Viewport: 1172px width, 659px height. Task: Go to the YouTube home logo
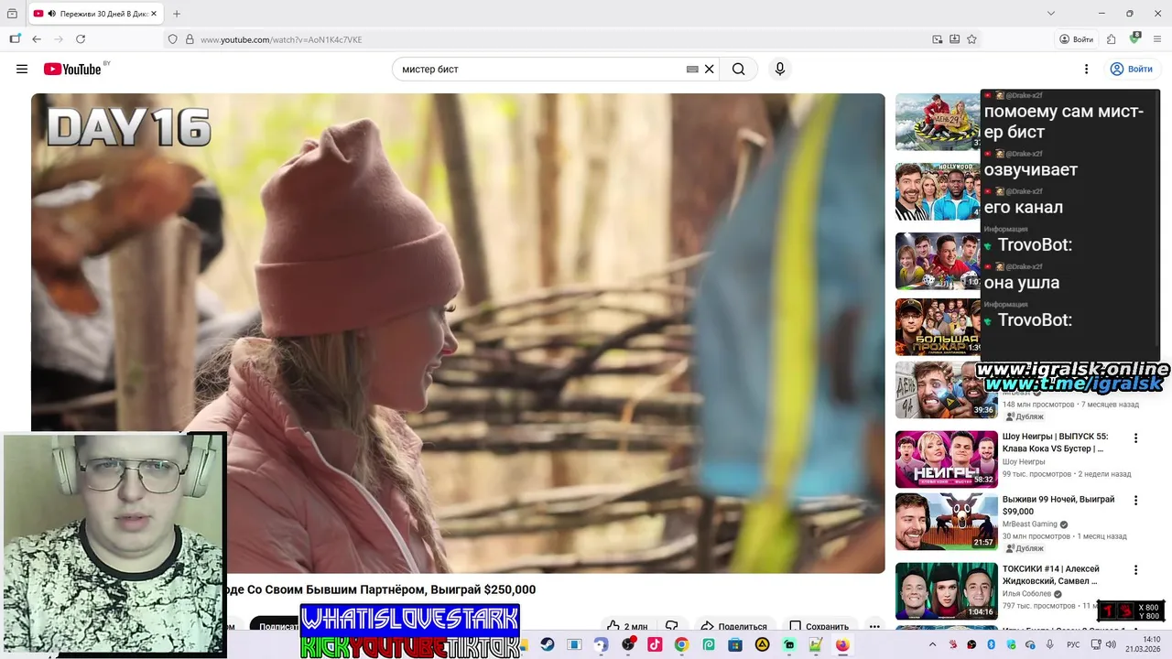(x=73, y=69)
